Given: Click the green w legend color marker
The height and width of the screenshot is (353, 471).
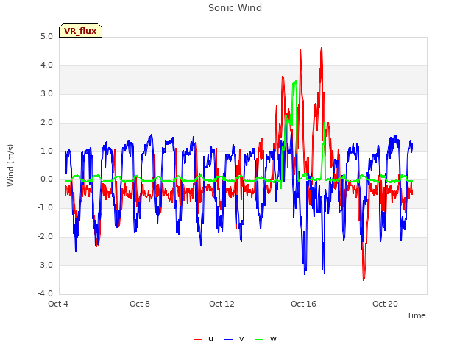Looking at the screenshot, I should [259, 340].
